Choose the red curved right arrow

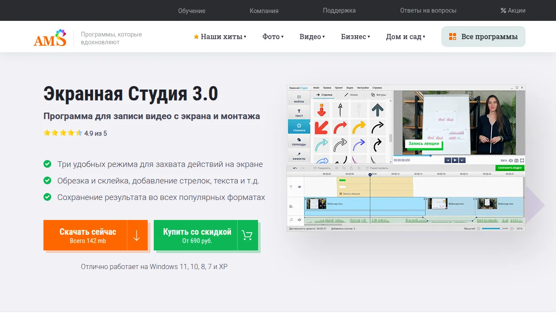[340, 127]
